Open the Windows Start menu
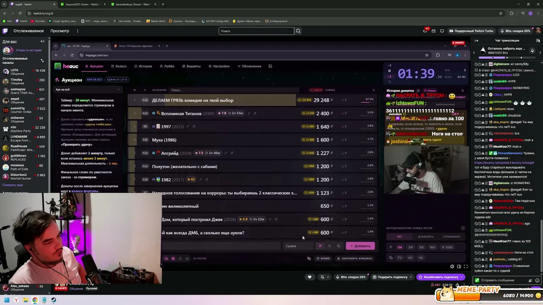The width and height of the screenshot is (543, 305). tap(7, 300)
